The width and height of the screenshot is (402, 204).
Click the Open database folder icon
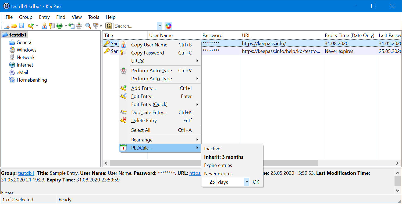pyautogui.click(x=14, y=26)
